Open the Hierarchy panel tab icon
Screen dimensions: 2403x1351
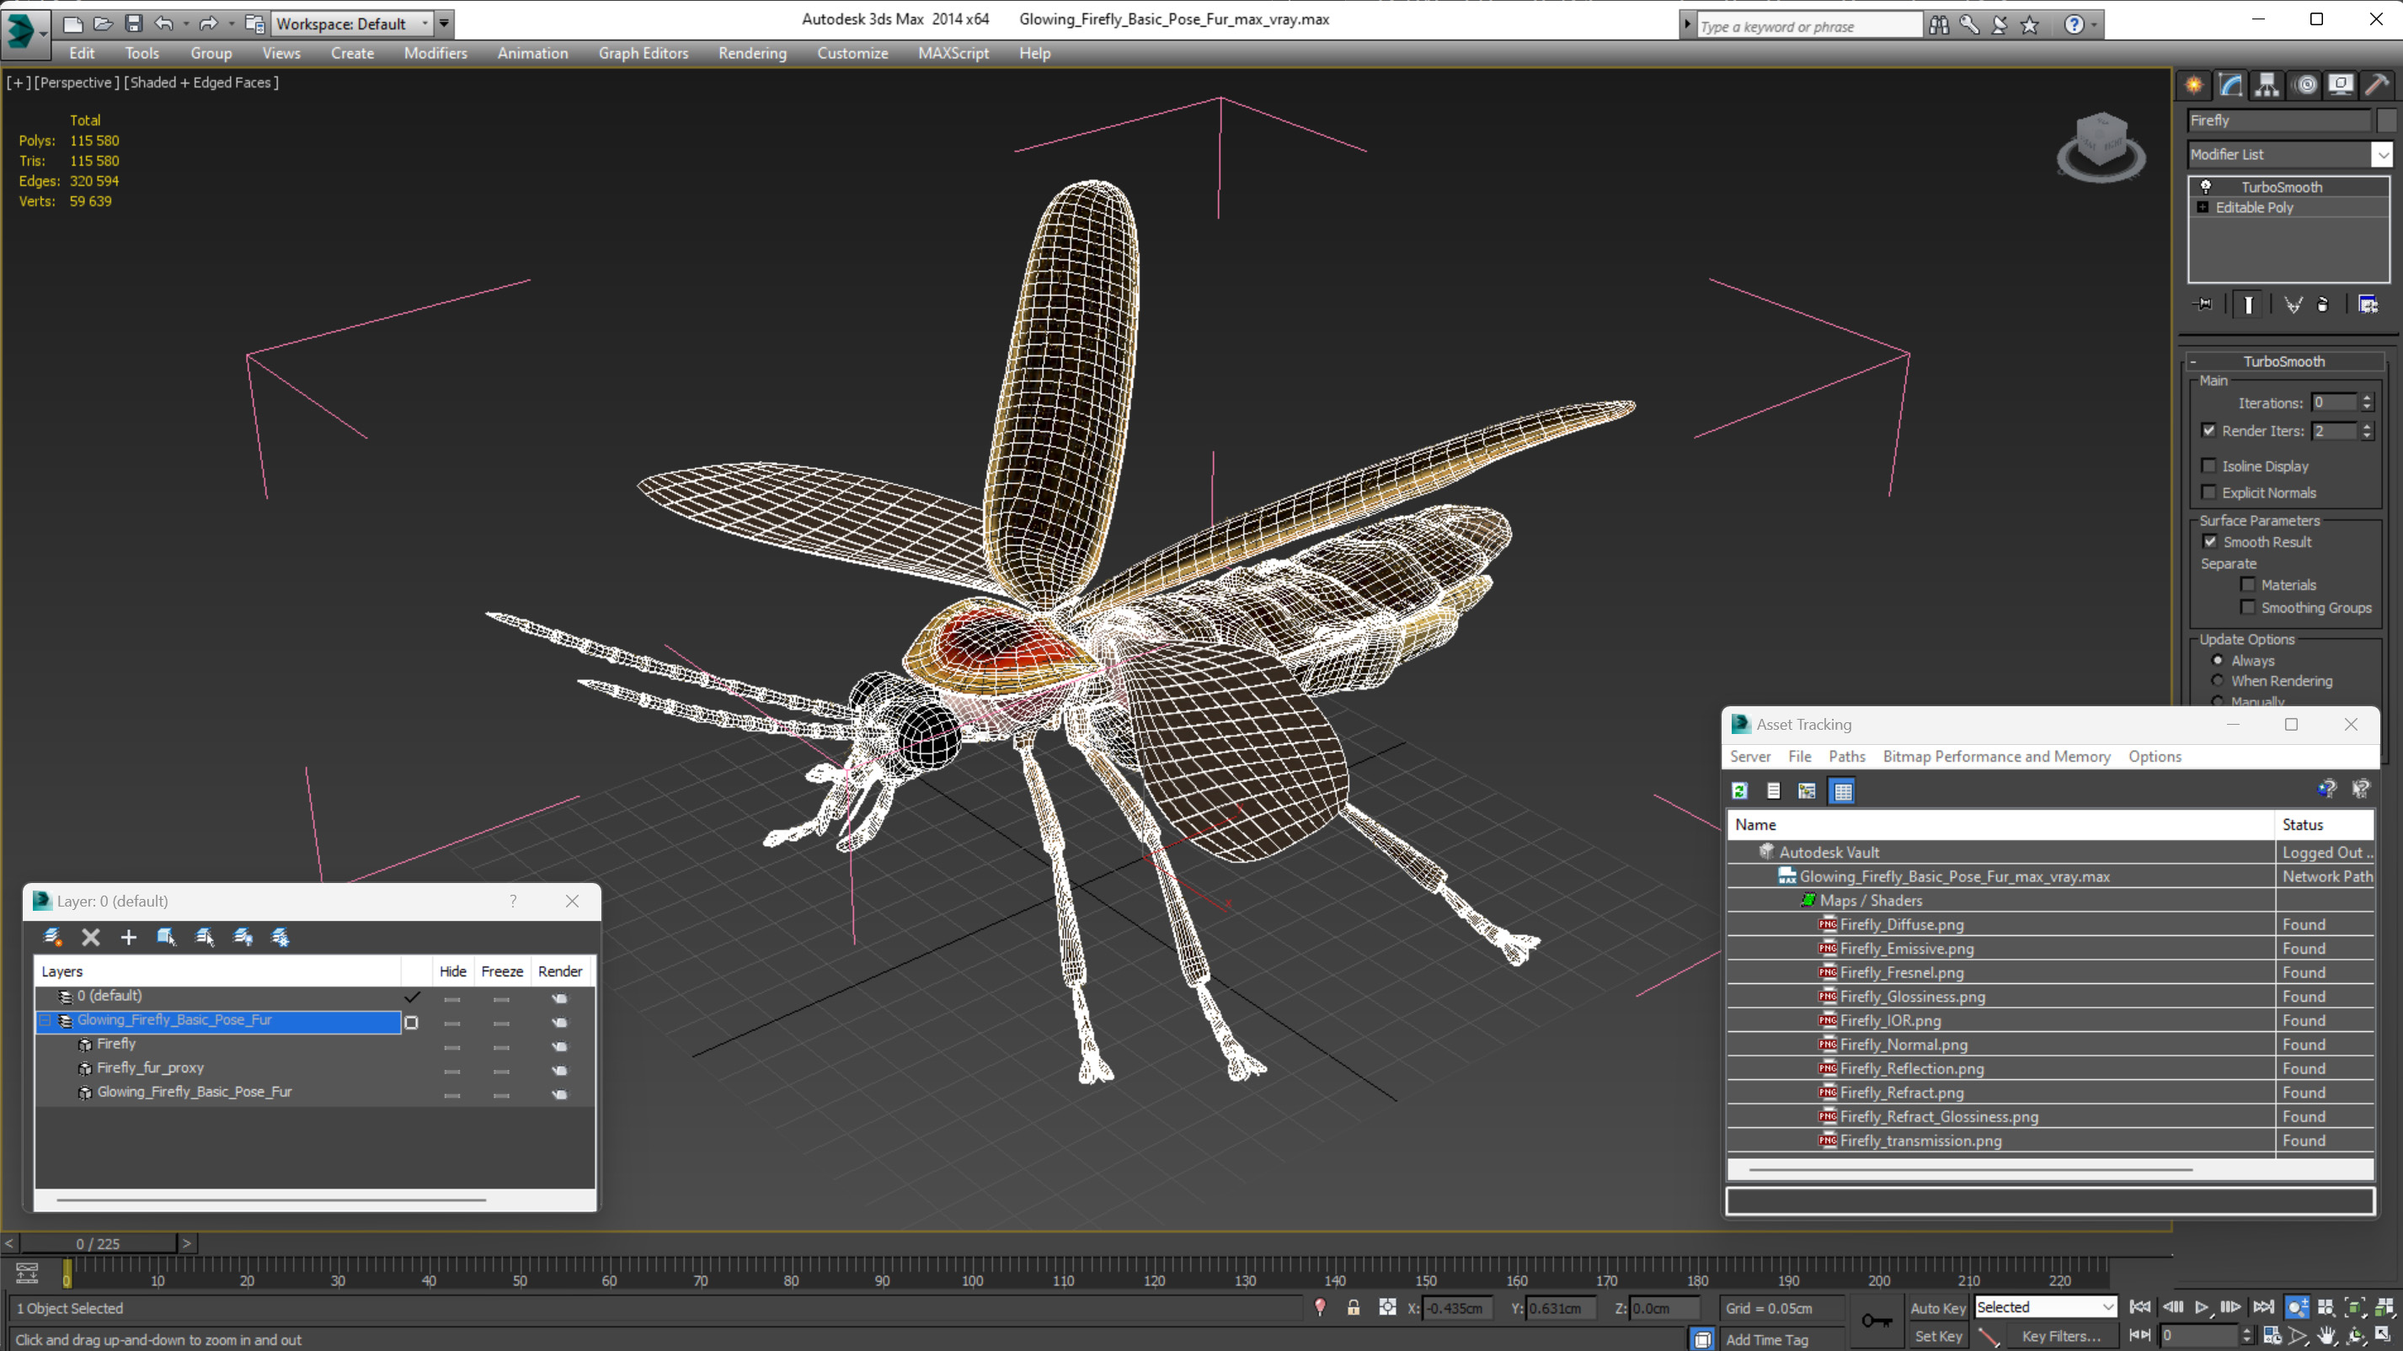click(x=2267, y=85)
